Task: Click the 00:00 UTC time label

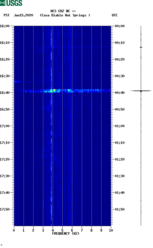Action: (120, 26)
